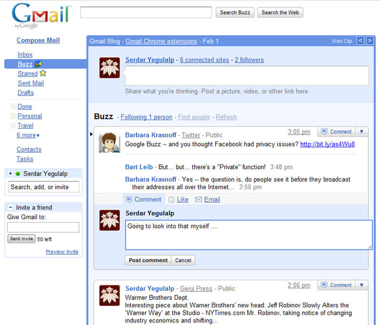Click into the comment text area

tap(249, 235)
